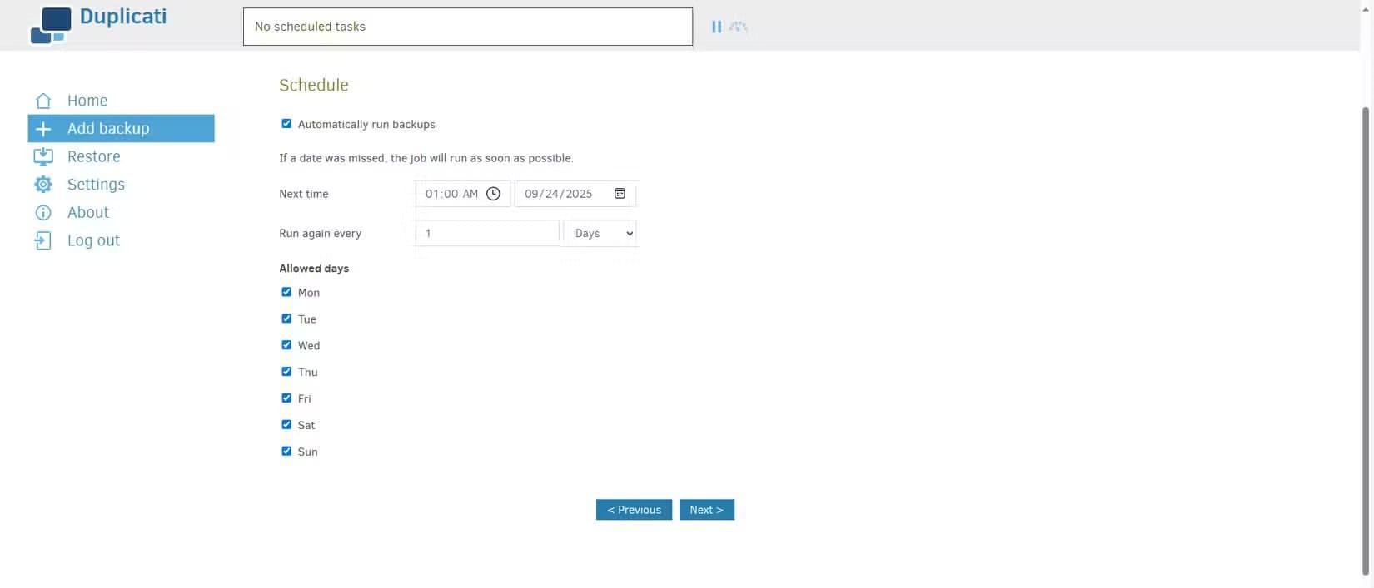
Task: Open the Settings menu item
Action: (x=96, y=185)
